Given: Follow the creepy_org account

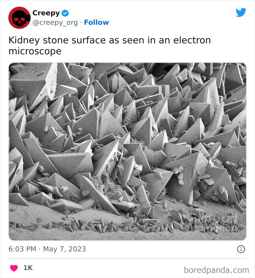Looking at the screenshot, I should [x=96, y=23].
